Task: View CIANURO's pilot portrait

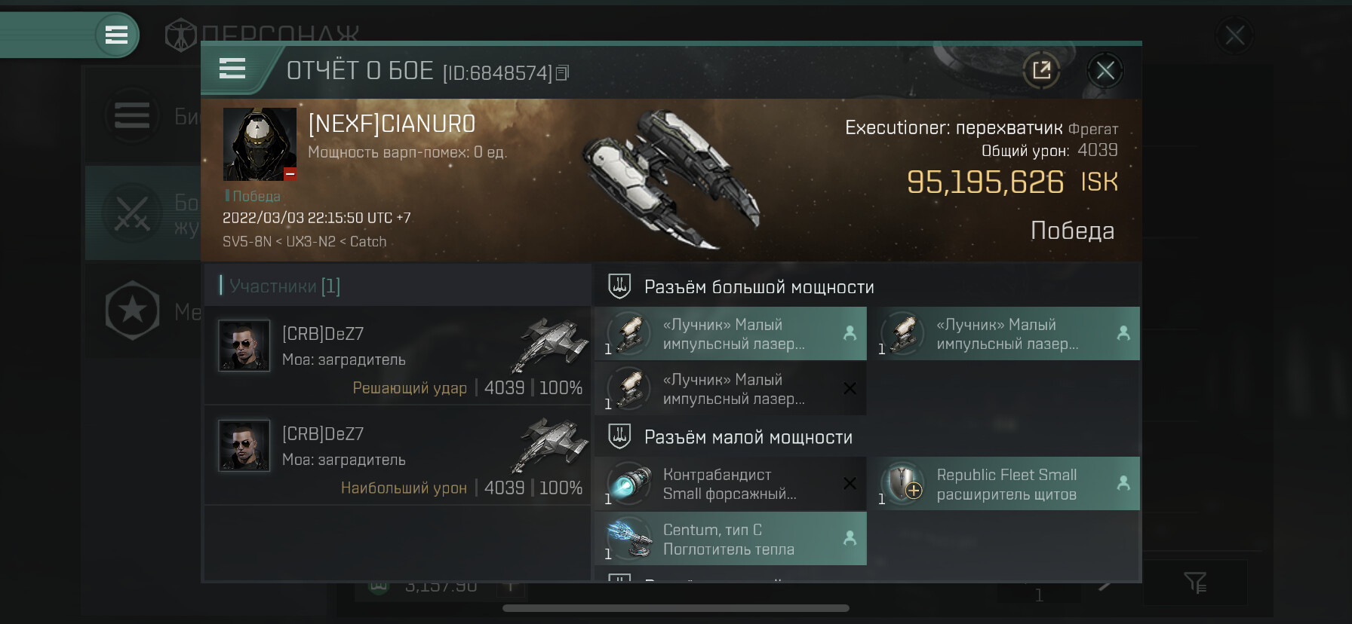Action: (x=260, y=144)
